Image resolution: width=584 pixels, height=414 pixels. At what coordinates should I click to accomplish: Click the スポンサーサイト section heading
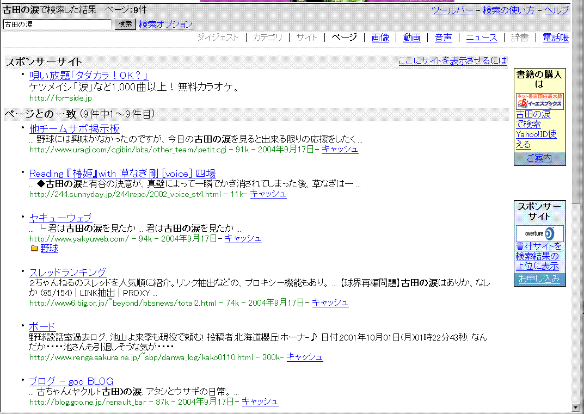[44, 62]
